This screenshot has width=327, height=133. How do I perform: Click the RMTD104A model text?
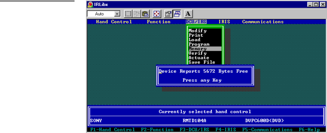pyautogui.click(x=194, y=121)
